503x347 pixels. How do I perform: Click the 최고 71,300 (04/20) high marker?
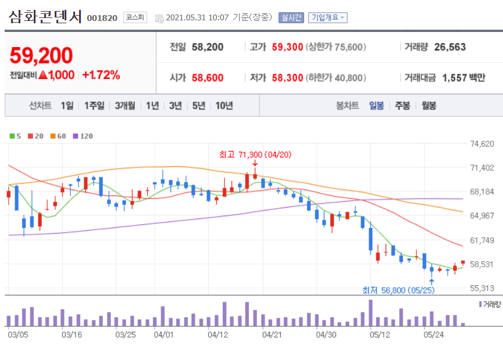point(255,155)
